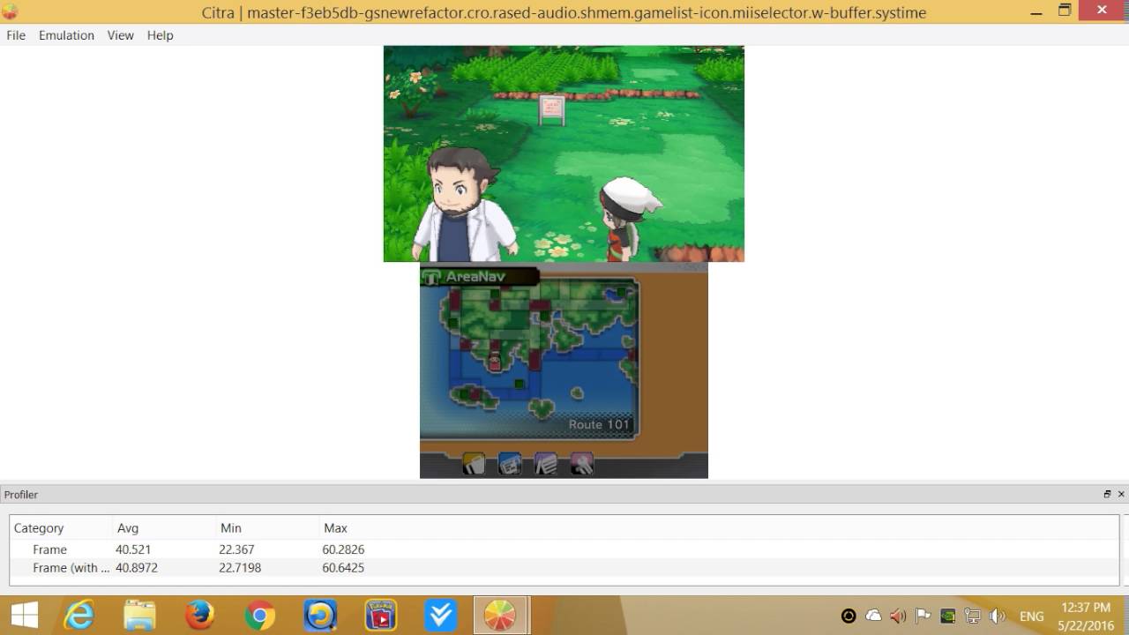The height and width of the screenshot is (635, 1129).
Task: Launch Internet Explorer from taskbar
Action: tap(80, 616)
